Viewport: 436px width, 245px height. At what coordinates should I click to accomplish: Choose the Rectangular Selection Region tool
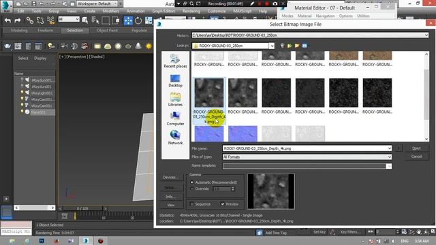click(106, 20)
